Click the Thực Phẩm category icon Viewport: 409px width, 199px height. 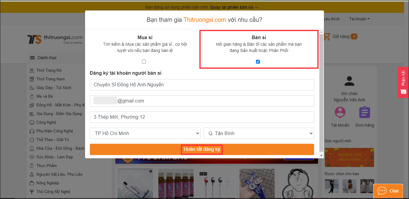(32, 166)
